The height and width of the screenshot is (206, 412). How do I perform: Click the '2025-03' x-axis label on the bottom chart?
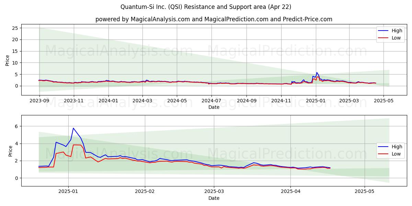(214, 192)
